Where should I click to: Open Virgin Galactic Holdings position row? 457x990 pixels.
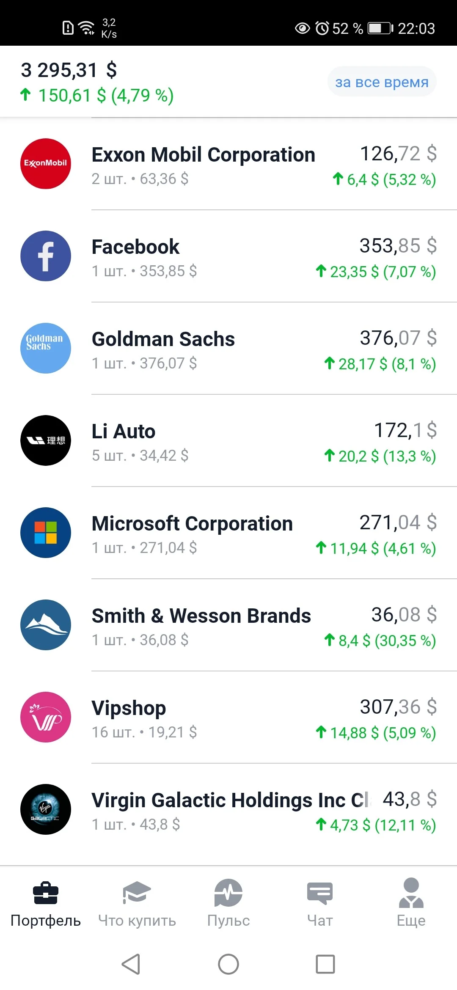(x=228, y=809)
